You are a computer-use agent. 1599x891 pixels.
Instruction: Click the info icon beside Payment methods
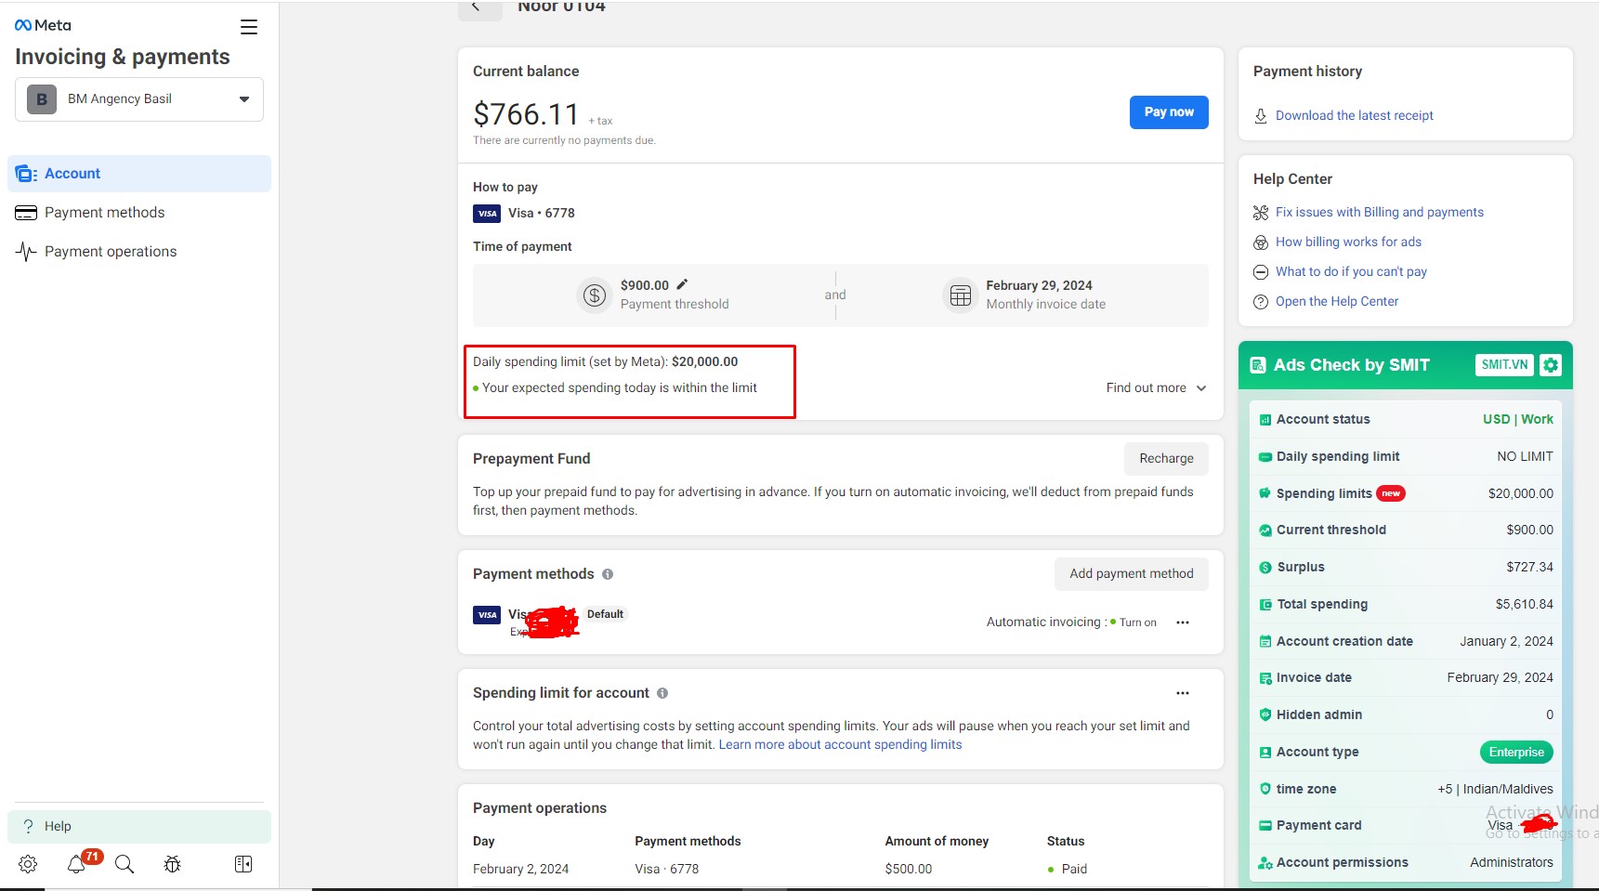coord(608,574)
